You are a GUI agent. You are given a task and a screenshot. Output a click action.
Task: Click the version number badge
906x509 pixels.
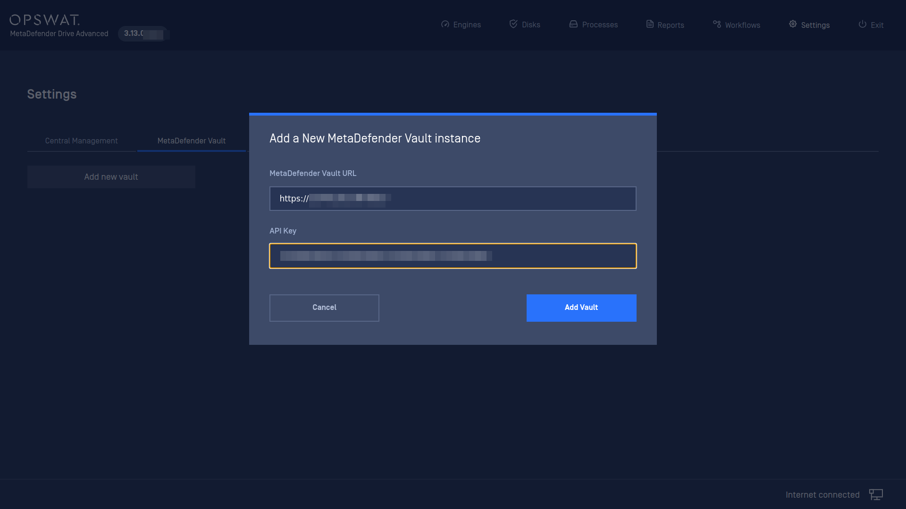pyautogui.click(x=144, y=33)
